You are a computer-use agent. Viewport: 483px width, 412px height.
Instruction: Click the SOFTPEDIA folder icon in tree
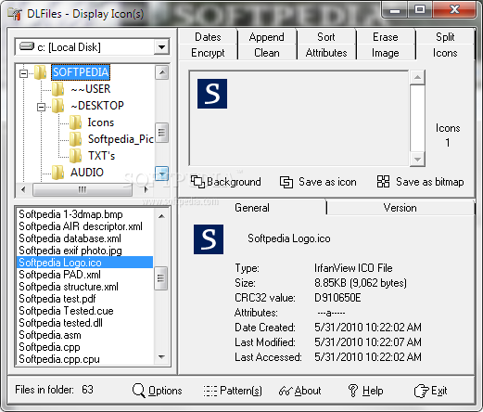click(x=40, y=72)
